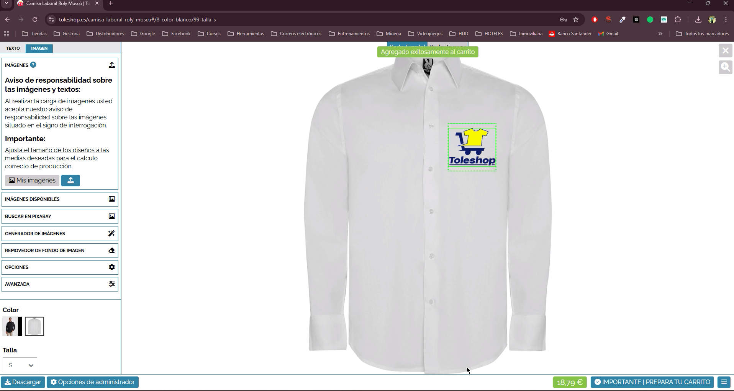
Task: Expand the REMOVEDOR DE FONDO DE IMAGEN section
Action: click(x=60, y=251)
